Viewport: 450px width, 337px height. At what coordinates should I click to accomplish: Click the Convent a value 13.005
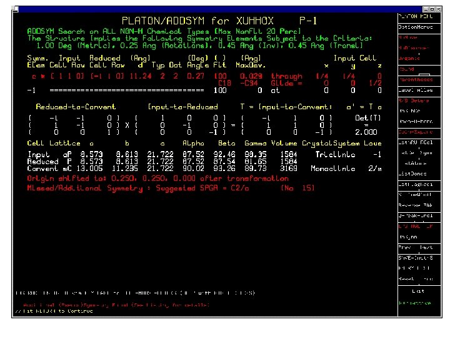(89, 168)
